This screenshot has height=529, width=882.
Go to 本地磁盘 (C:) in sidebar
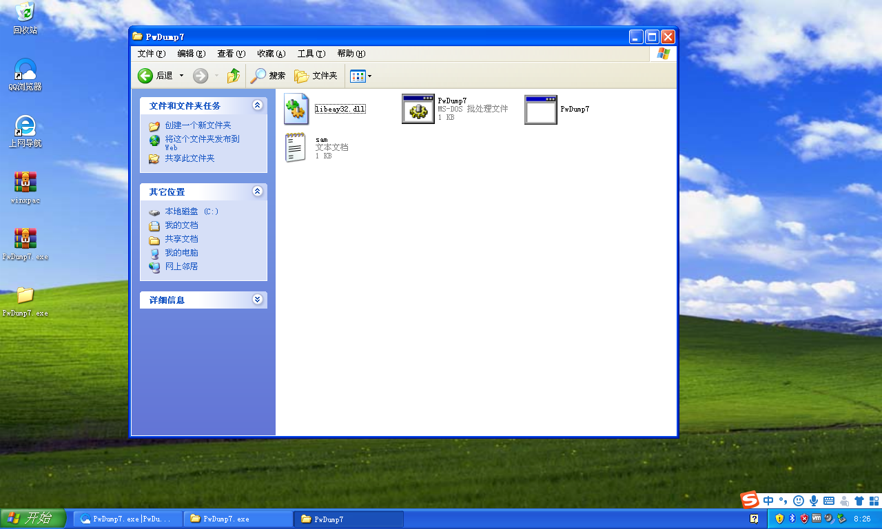(192, 211)
